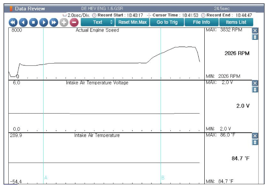Click cursor marker A on the timeline
The width and height of the screenshot is (268, 188).
46,177
